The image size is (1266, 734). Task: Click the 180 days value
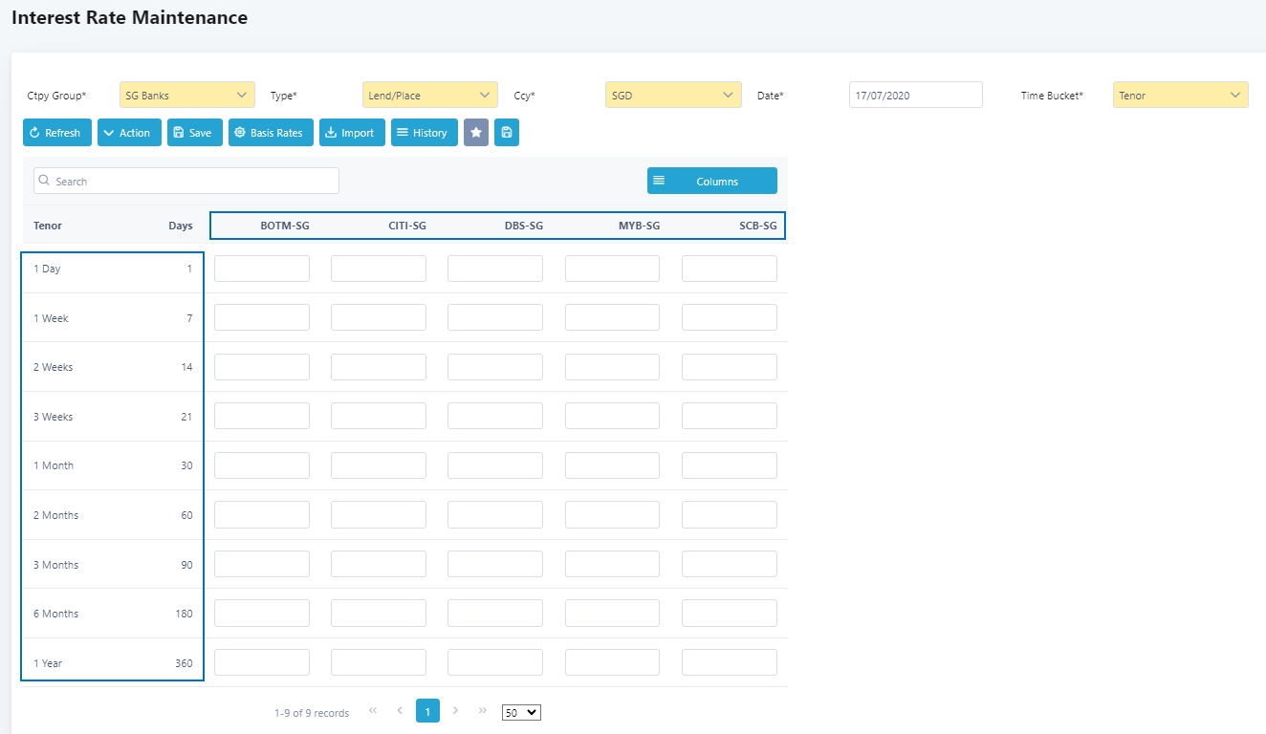point(184,614)
